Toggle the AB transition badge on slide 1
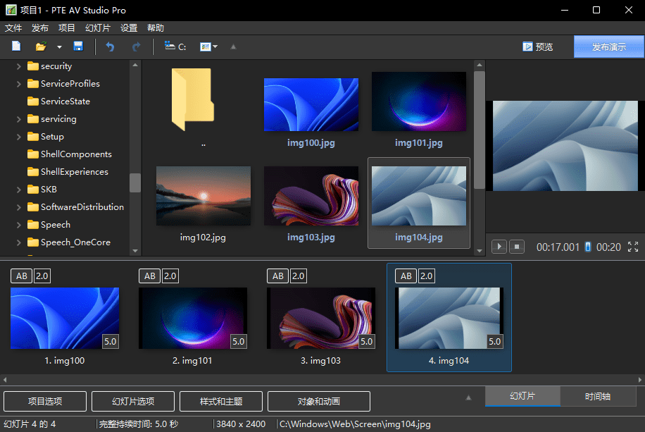Viewport: 645px width, 432px height. (x=22, y=276)
